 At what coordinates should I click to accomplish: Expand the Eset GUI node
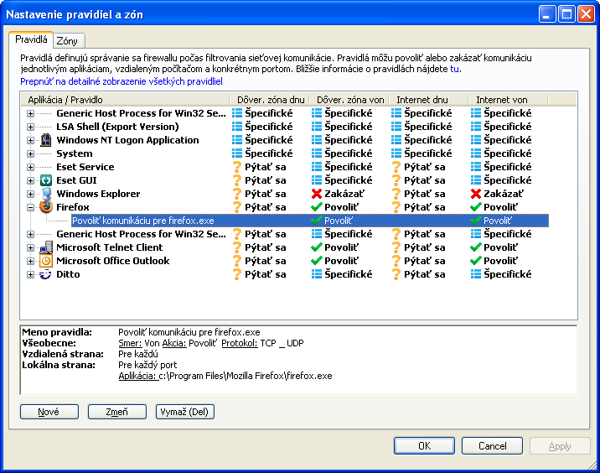tap(31, 181)
